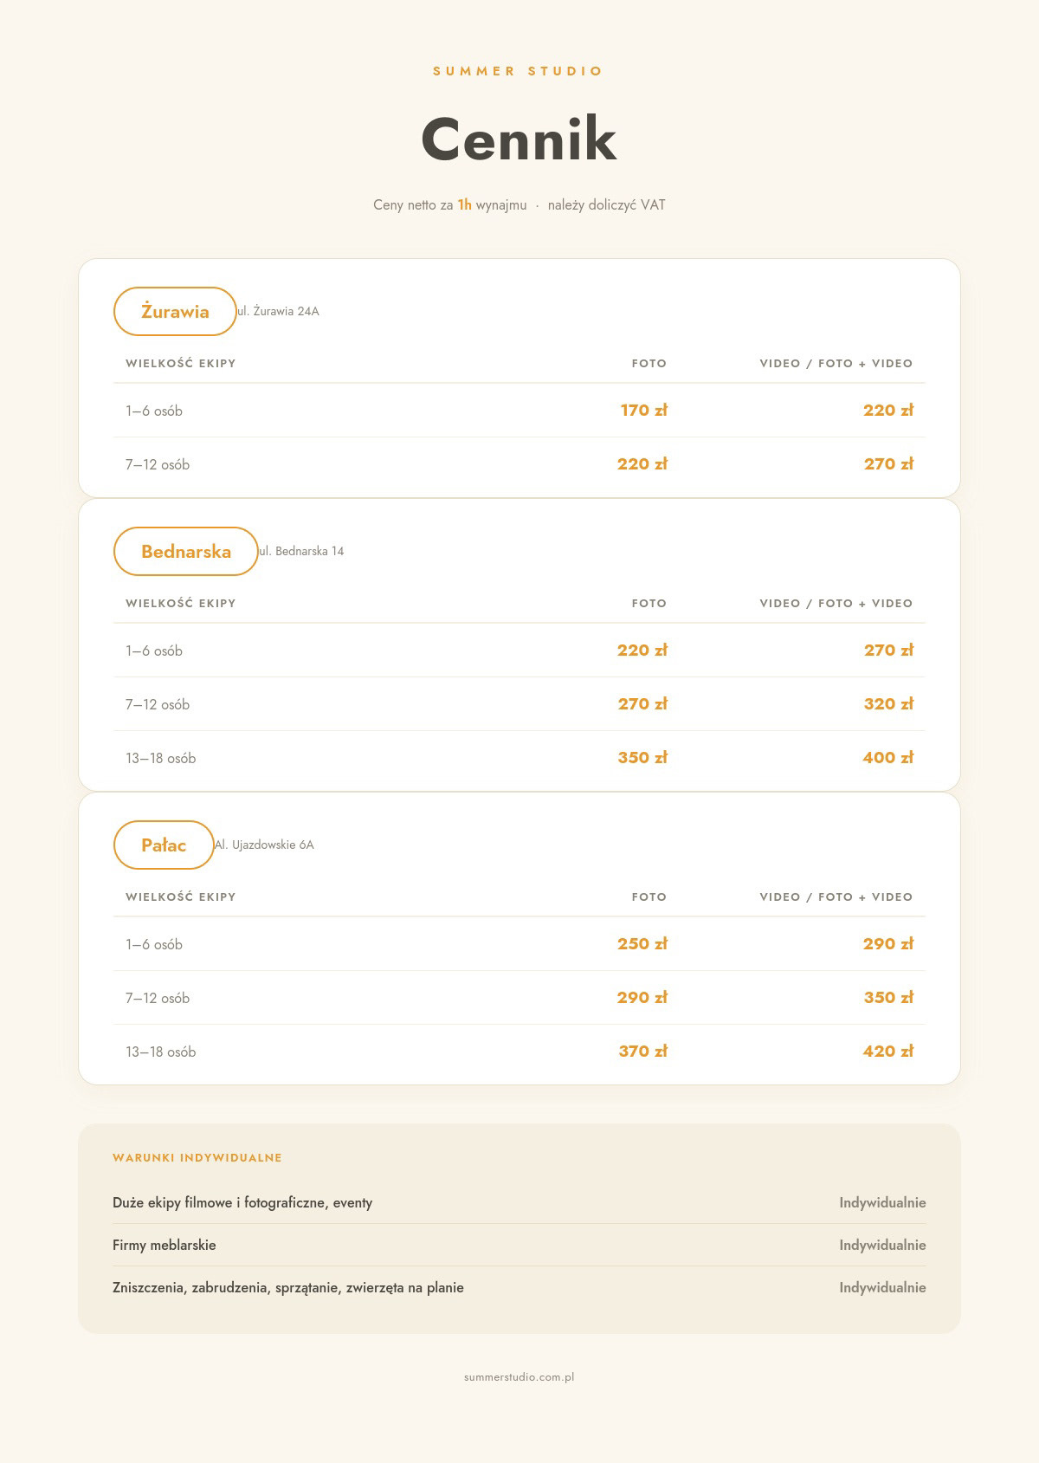Click the WARUNKI INDYWIDUALNE section heading
The width and height of the screenshot is (1039, 1463).
pyautogui.click(x=197, y=1158)
